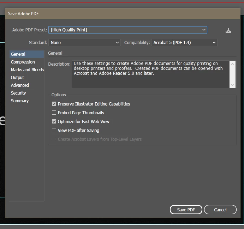Click Create Acrobat Layers from Top-Level Layers checkbox
The height and width of the screenshot is (229, 244).
[54, 139]
